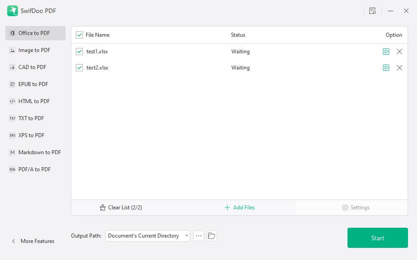Image resolution: width=417 pixels, height=260 pixels.
Task: Uncheck the test1.xlsx checkbox
Action: pos(79,52)
